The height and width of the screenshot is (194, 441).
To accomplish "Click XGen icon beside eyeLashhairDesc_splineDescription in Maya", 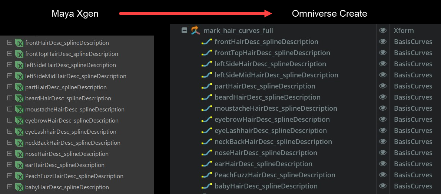I will pos(19,131).
